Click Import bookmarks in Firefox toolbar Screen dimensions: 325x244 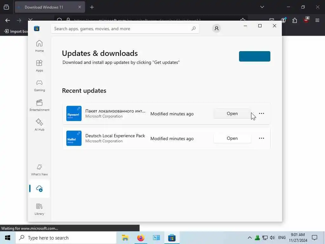pyautogui.click(x=16, y=31)
